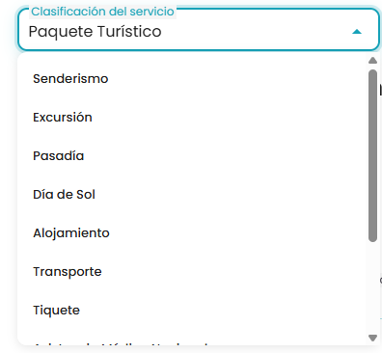Click the gray scrollbar thumb of the list
Image resolution: width=382 pixels, height=353 pixels.
click(372, 155)
